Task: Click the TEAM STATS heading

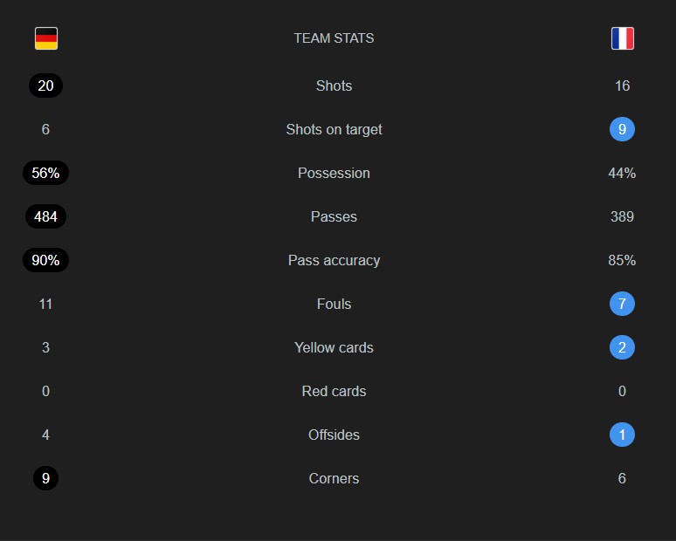Action: 334,38
